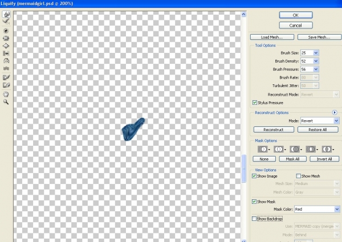
Task: Uncheck the Show Image checkbox
Action: pos(254,176)
